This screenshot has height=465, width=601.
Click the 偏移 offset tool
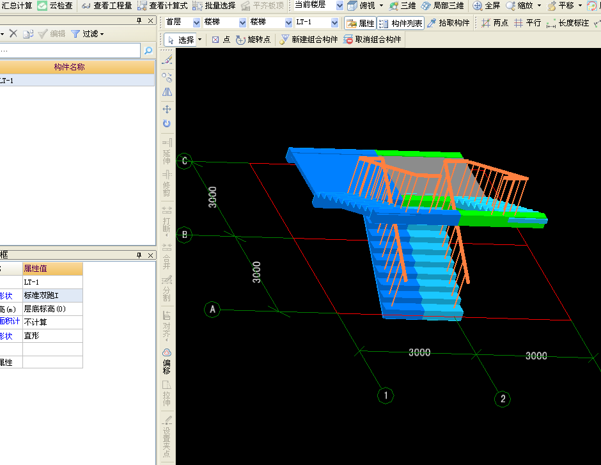tap(167, 361)
